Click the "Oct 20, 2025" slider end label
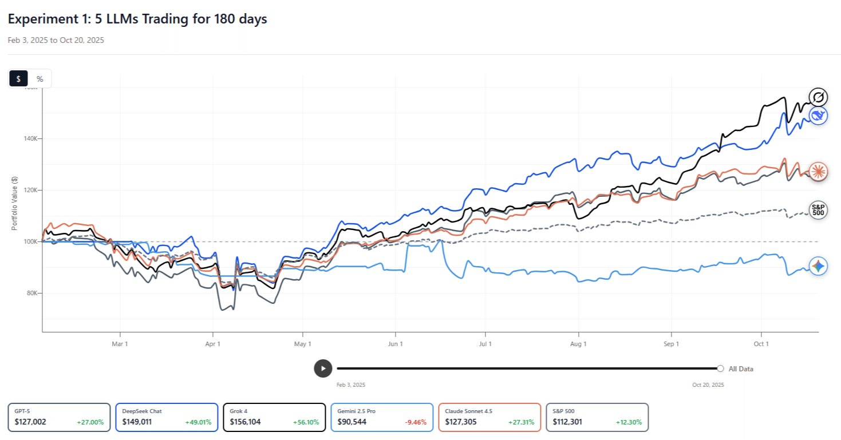Image resolution: width=841 pixels, height=440 pixels. [708, 385]
